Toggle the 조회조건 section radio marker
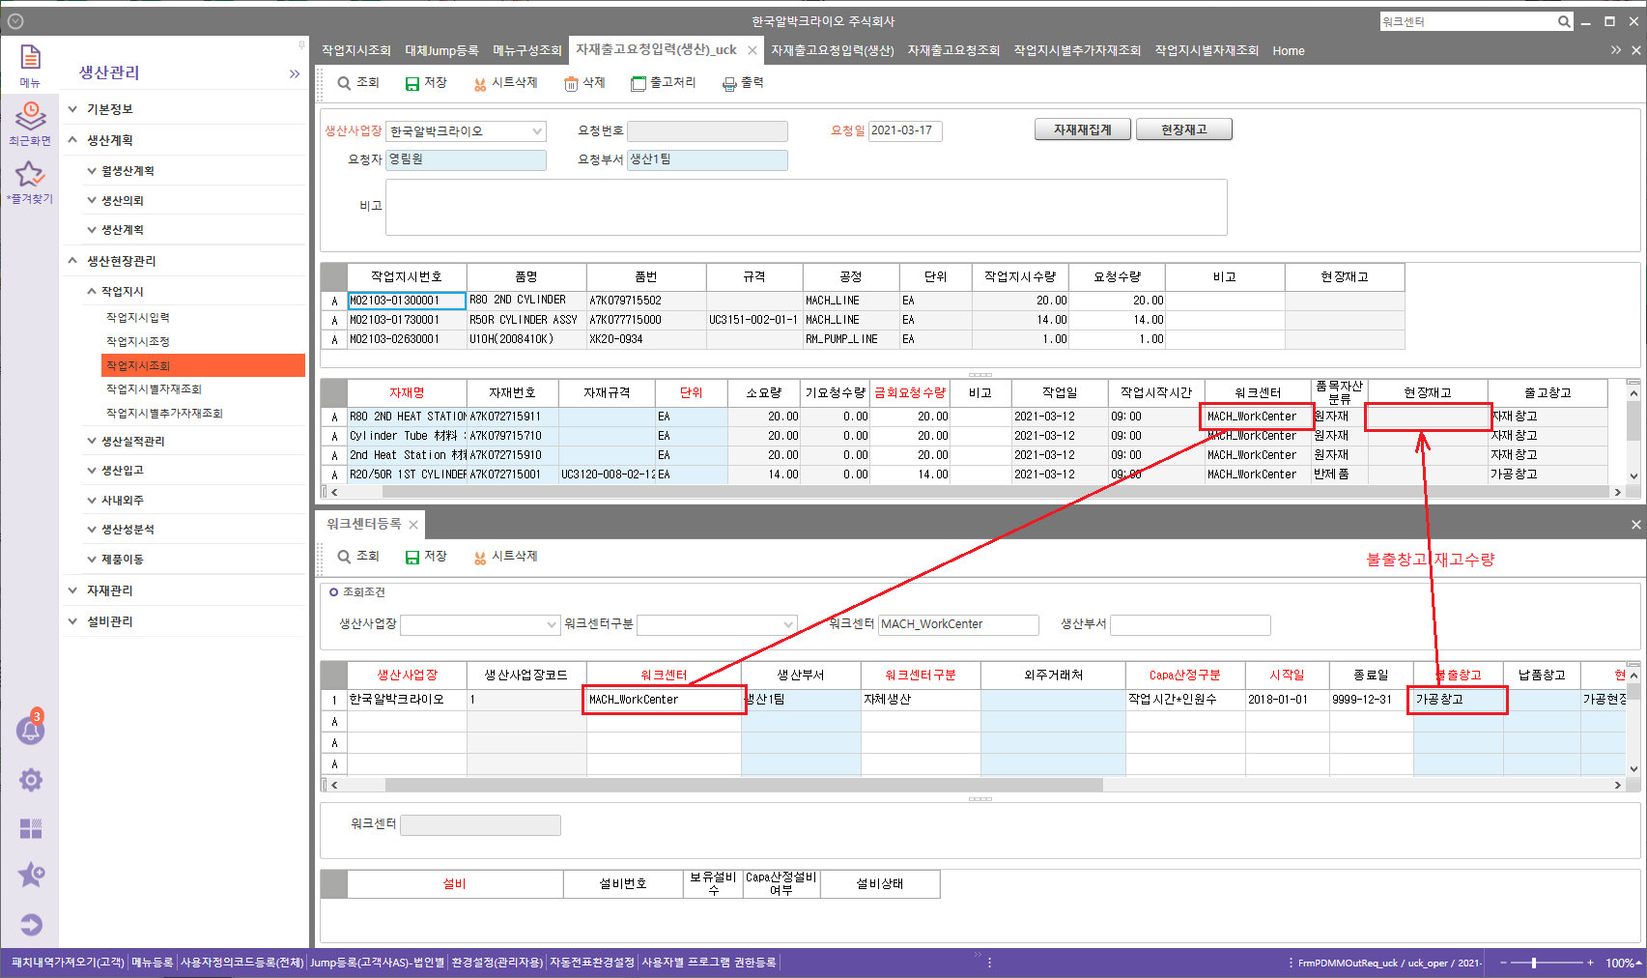This screenshot has height=978, width=1647. [333, 592]
